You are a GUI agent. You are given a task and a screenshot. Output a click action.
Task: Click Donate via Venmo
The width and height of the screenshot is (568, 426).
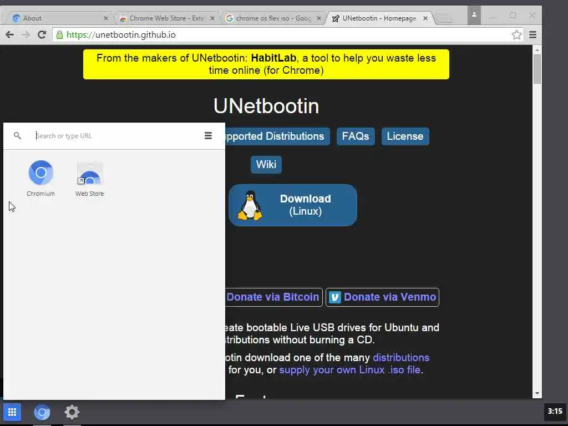click(x=382, y=297)
